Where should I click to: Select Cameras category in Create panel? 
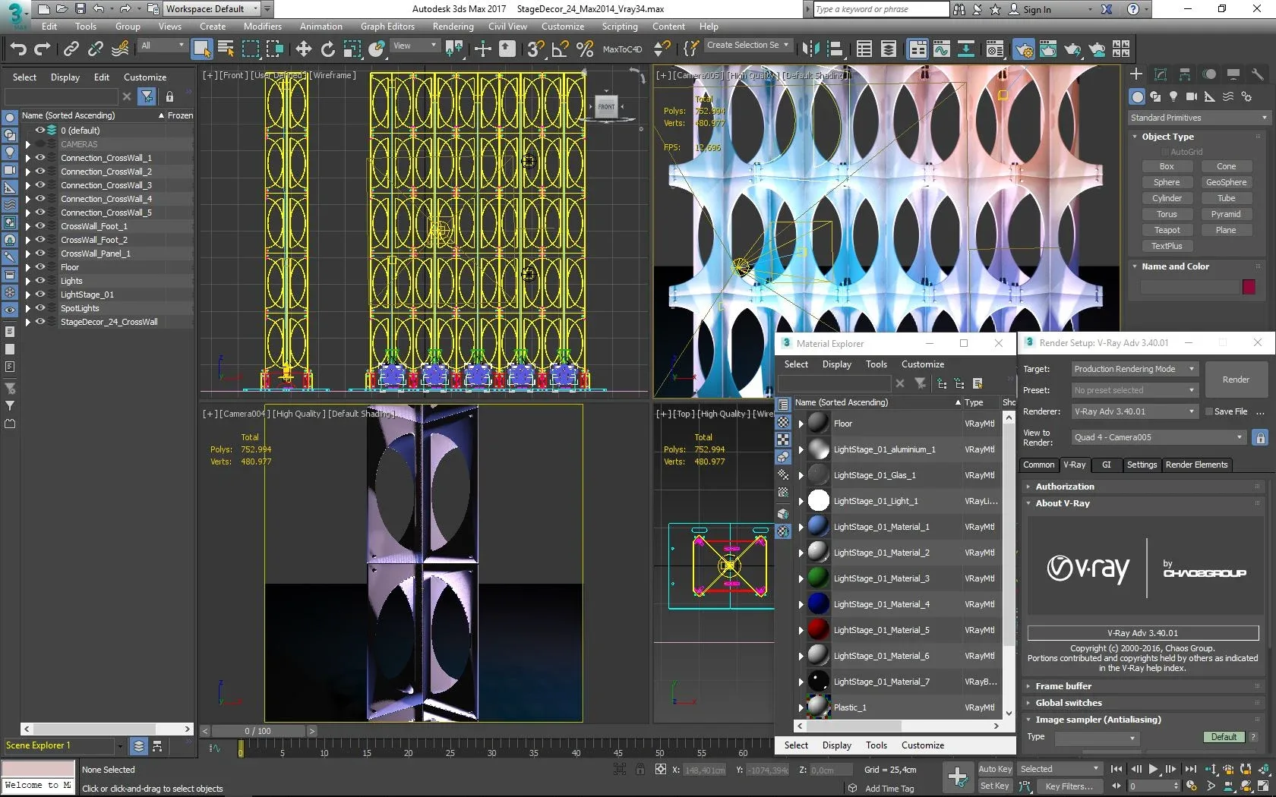(1192, 96)
